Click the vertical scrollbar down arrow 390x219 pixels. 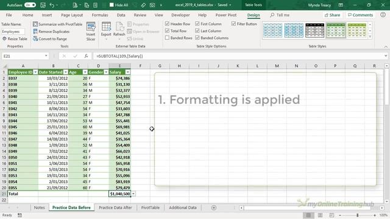coord(387,201)
